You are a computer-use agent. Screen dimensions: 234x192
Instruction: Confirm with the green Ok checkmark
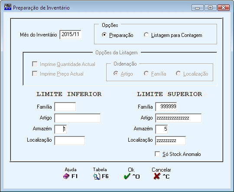(x=127, y=176)
